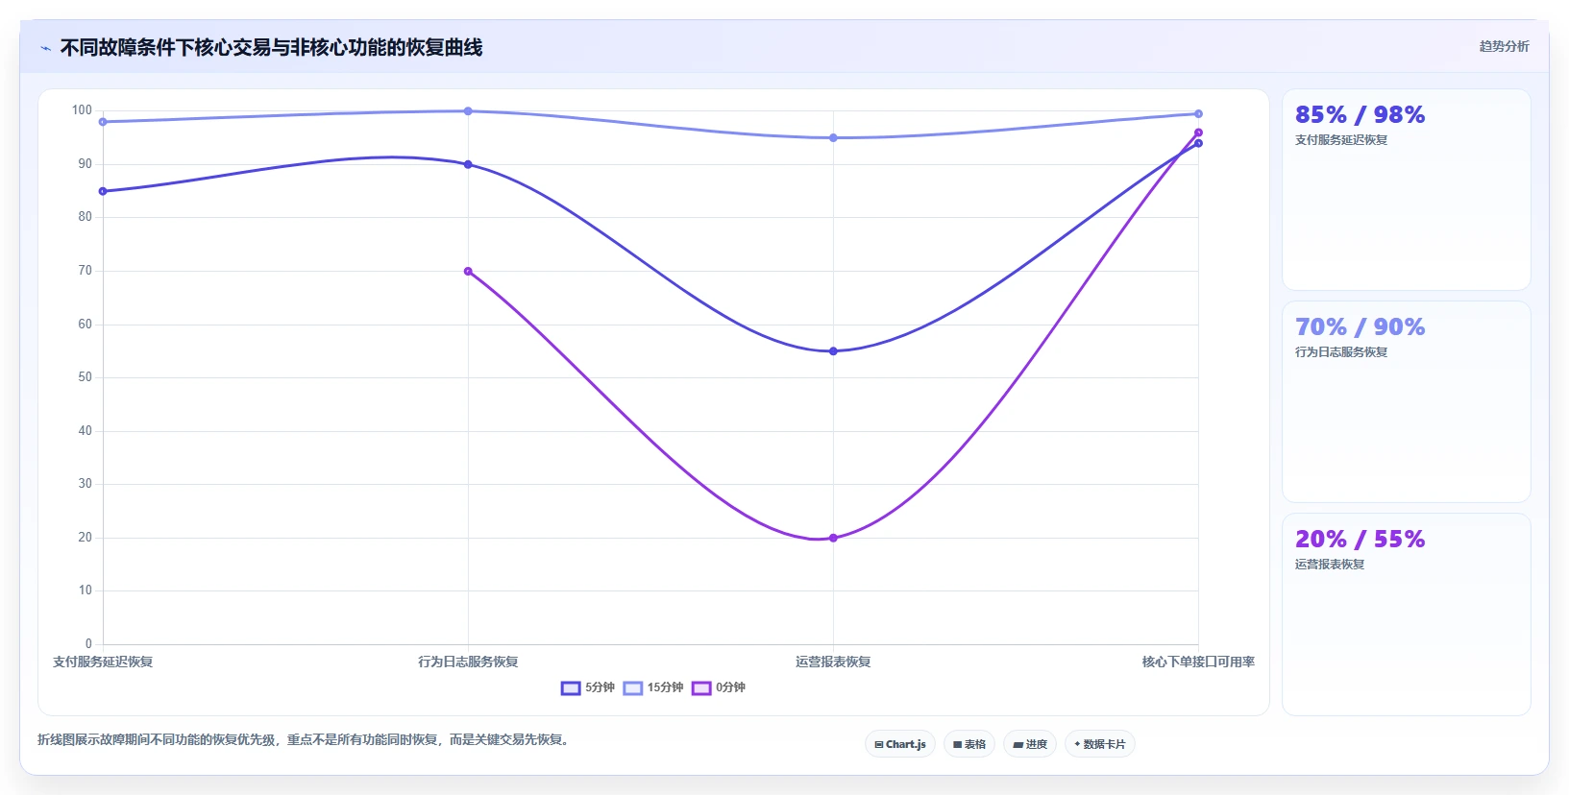Click the 15分钟 data point at 100 on 行为日志服务恢复

tap(468, 111)
